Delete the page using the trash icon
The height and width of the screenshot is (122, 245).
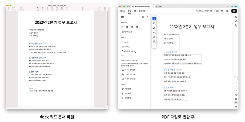point(132,27)
